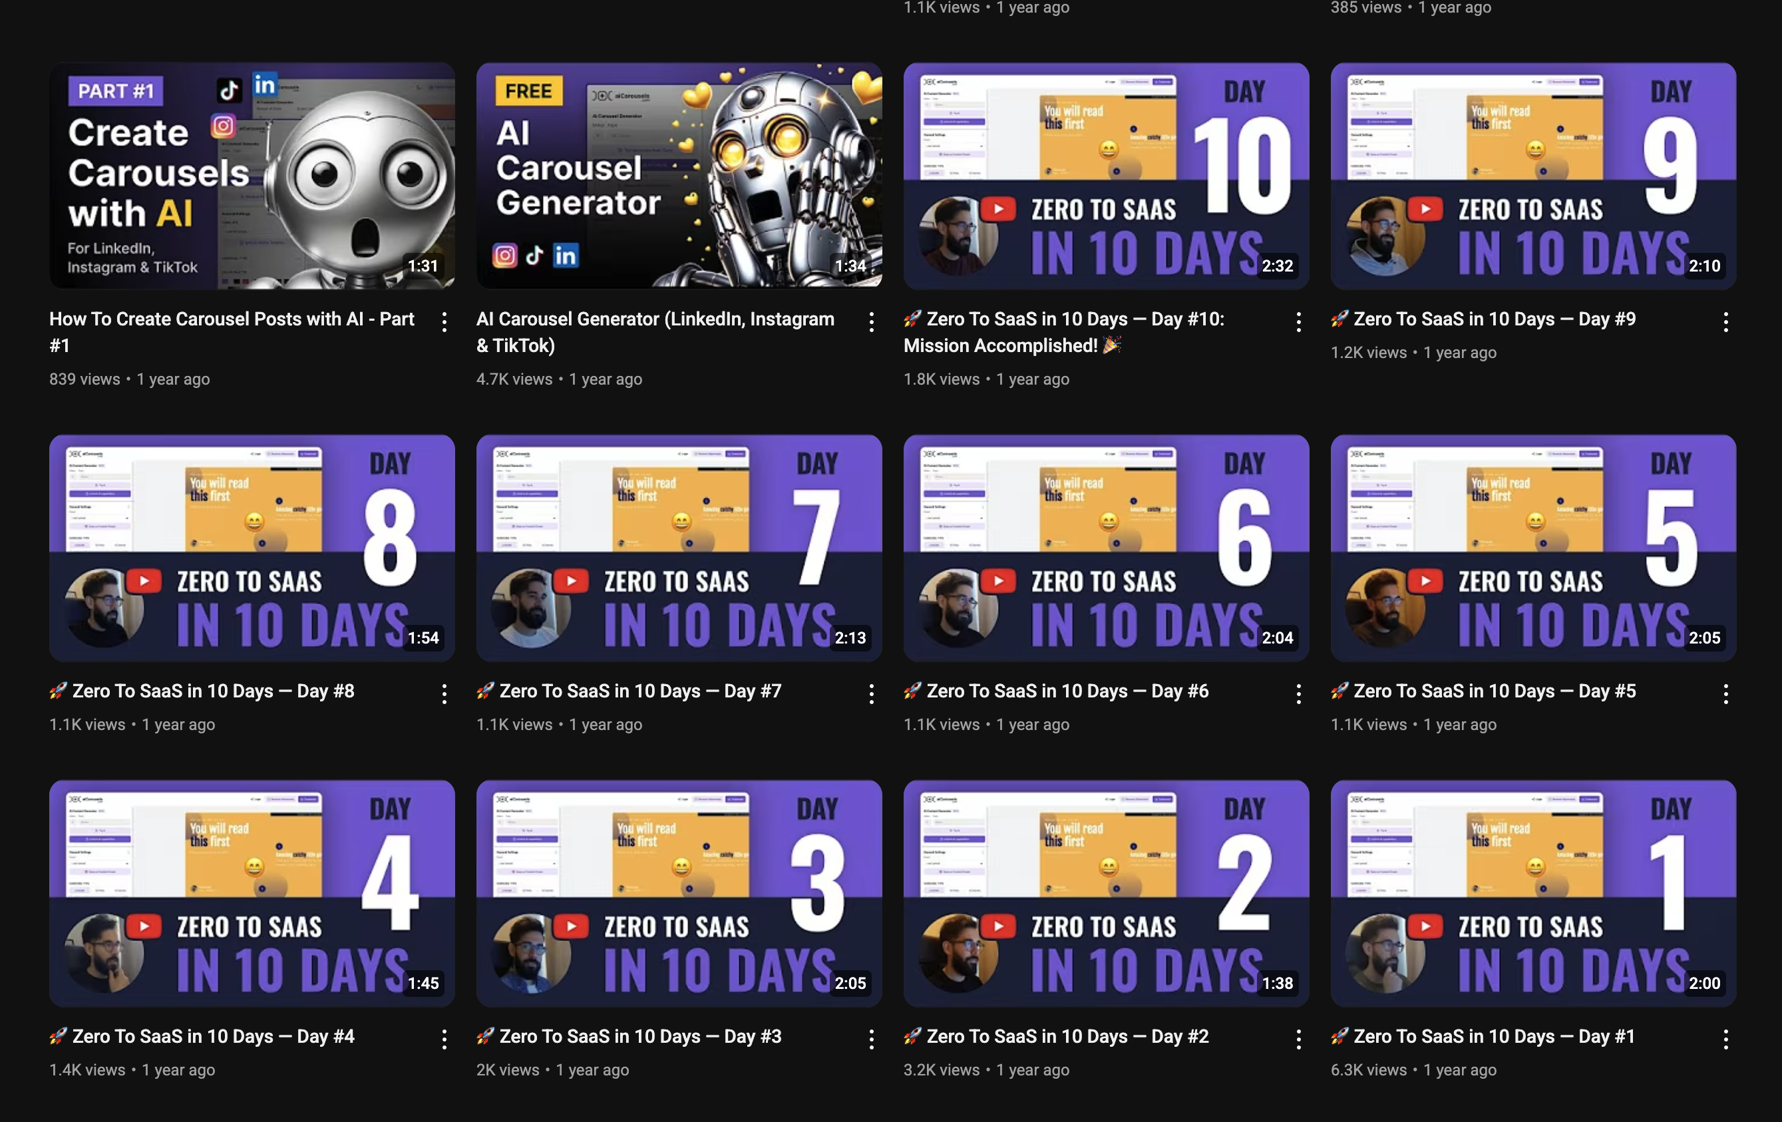Open more actions for Day #5 video
1782x1122 pixels.
pyautogui.click(x=1725, y=693)
